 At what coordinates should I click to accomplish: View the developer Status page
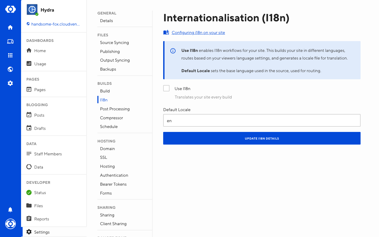pos(36,192)
